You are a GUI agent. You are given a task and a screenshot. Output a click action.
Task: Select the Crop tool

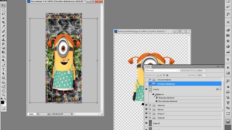3,22
